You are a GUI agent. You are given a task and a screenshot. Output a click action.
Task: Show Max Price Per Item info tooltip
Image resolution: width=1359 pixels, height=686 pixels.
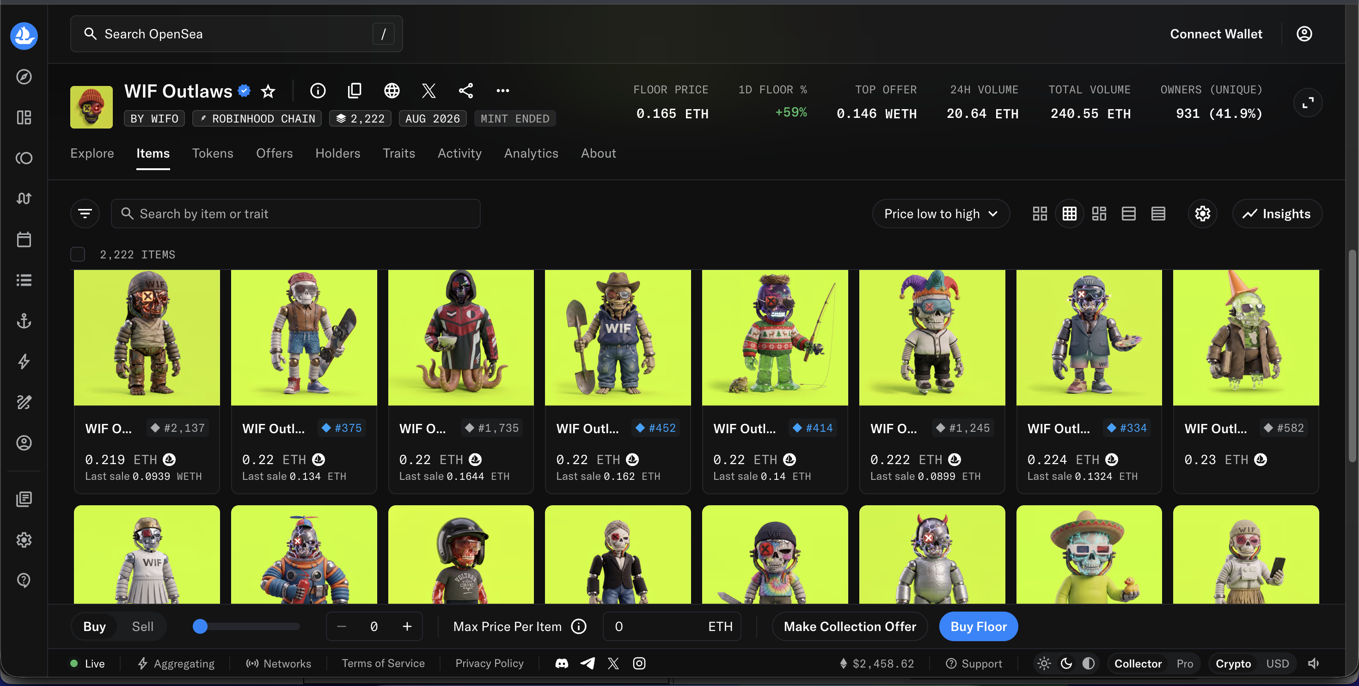579,626
